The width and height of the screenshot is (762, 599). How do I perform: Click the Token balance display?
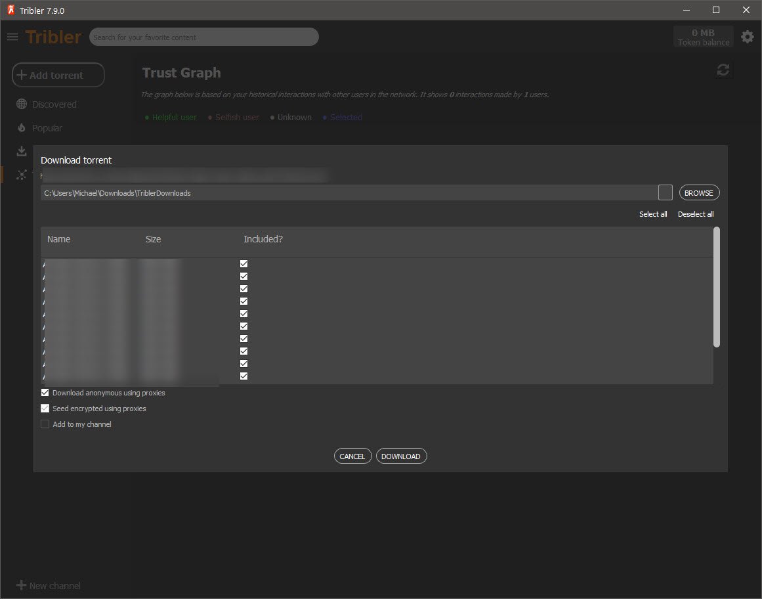[703, 37]
